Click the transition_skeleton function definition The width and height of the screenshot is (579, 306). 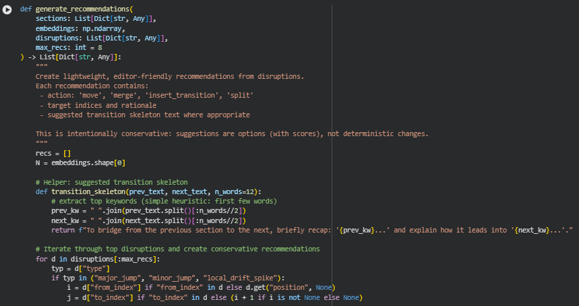148,191
